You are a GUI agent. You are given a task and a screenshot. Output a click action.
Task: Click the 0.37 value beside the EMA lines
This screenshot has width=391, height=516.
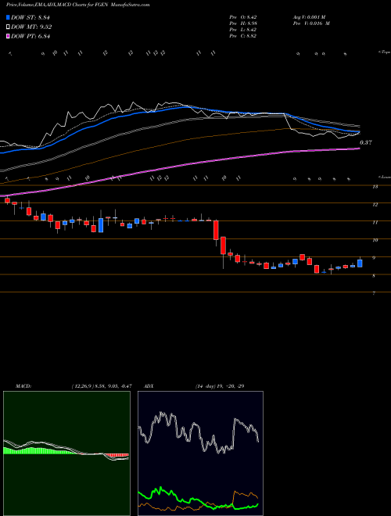[366, 142]
